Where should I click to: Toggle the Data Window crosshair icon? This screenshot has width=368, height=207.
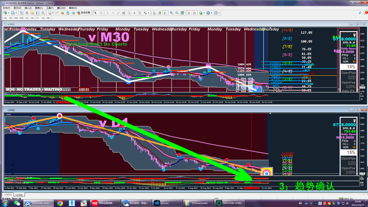(27, 13)
